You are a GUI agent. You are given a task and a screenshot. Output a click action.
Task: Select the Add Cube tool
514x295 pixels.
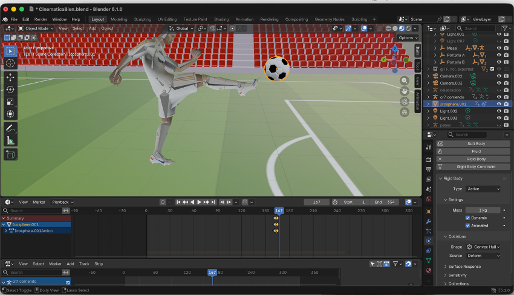(10, 155)
